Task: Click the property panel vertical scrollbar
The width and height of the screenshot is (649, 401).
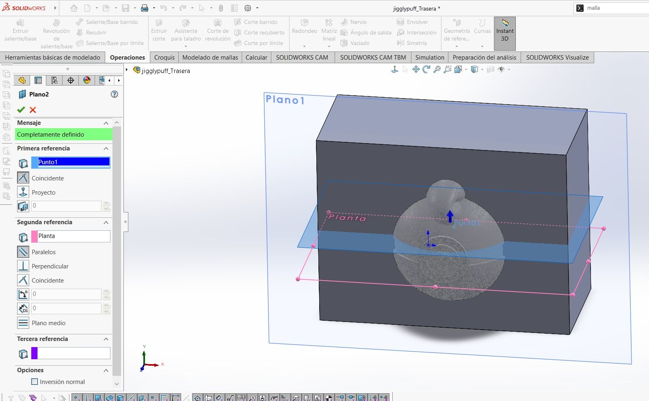Action: [x=117, y=251]
